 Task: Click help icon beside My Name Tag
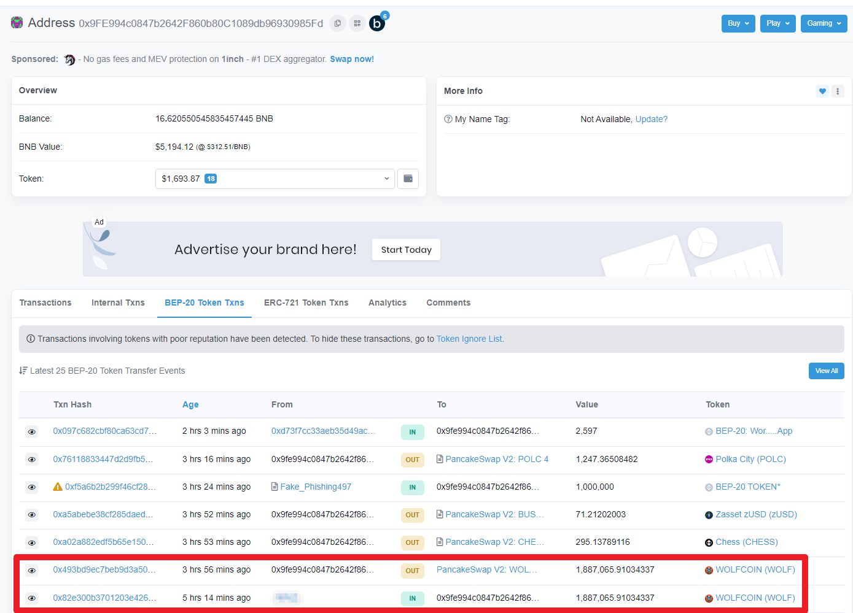448,119
